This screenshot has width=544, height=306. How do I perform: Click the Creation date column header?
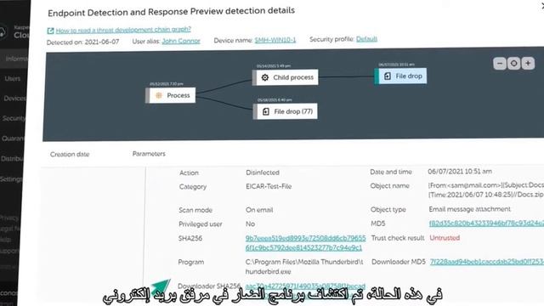point(70,155)
